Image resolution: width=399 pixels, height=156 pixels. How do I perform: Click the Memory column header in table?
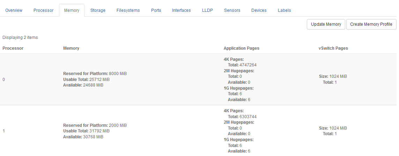pyautogui.click(x=71, y=48)
